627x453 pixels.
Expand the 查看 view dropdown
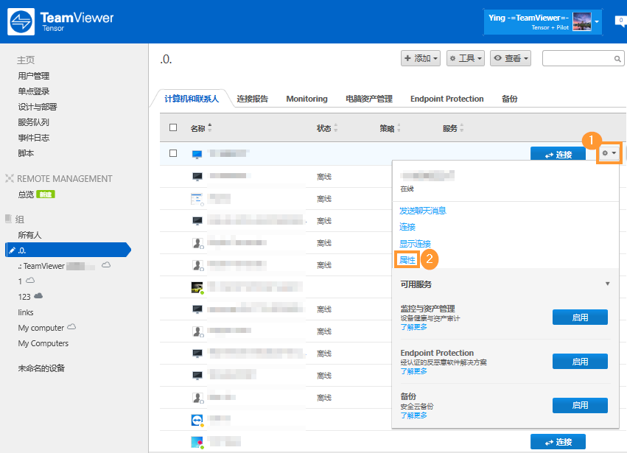tap(511, 58)
